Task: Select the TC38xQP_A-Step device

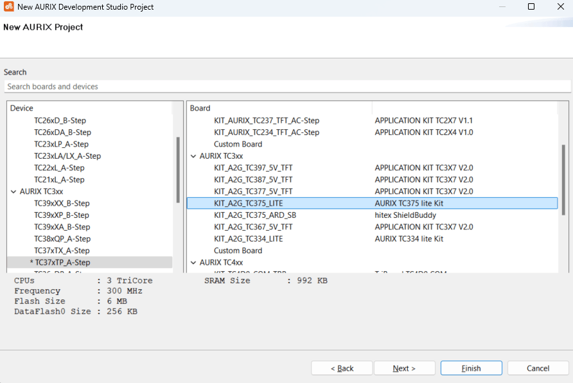Action: [x=62, y=238]
